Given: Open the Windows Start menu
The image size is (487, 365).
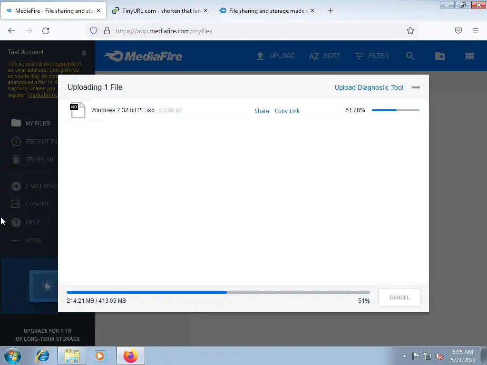Looking at the screenshot, I should coord(13,355).
